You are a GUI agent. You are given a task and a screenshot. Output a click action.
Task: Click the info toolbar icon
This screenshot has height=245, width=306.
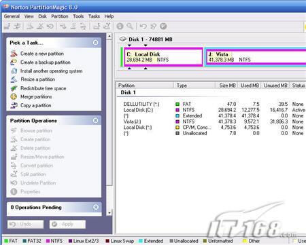point(120,26)
